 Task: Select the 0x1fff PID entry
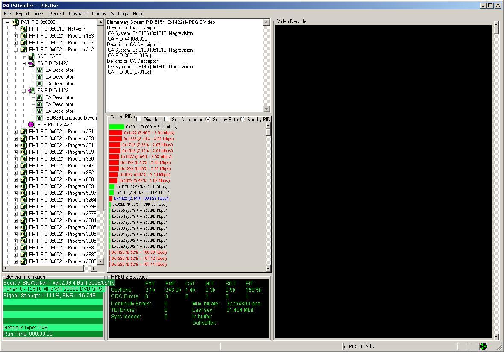click(x=142, y=193)
